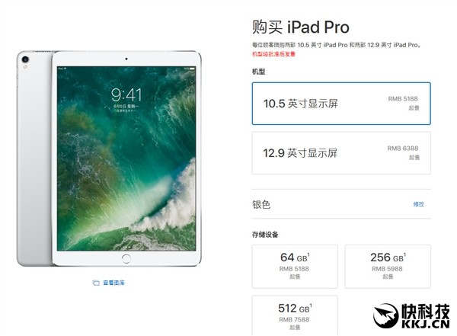
Task: Click the red 机型经批准后发售 notice link
Action: click(x=273, y=54)
